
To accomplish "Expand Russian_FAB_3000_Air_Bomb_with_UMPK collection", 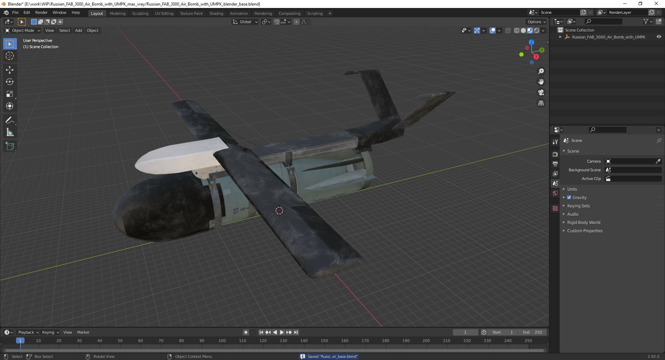I will pos(560,37).
